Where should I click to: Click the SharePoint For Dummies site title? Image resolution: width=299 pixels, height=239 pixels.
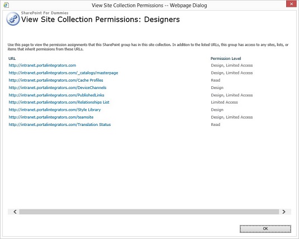(x=45, y=13)
